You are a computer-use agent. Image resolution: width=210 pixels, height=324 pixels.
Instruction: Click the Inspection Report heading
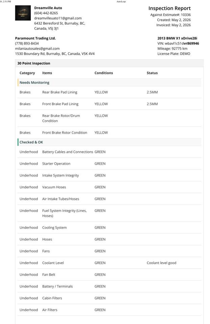coord(169,8)
